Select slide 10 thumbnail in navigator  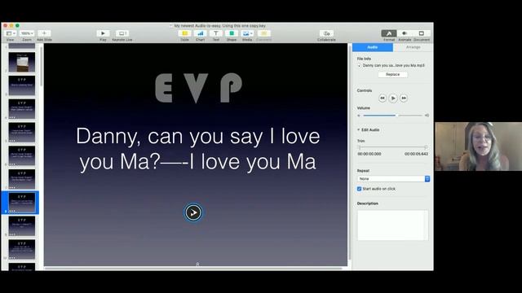[22, 249]
